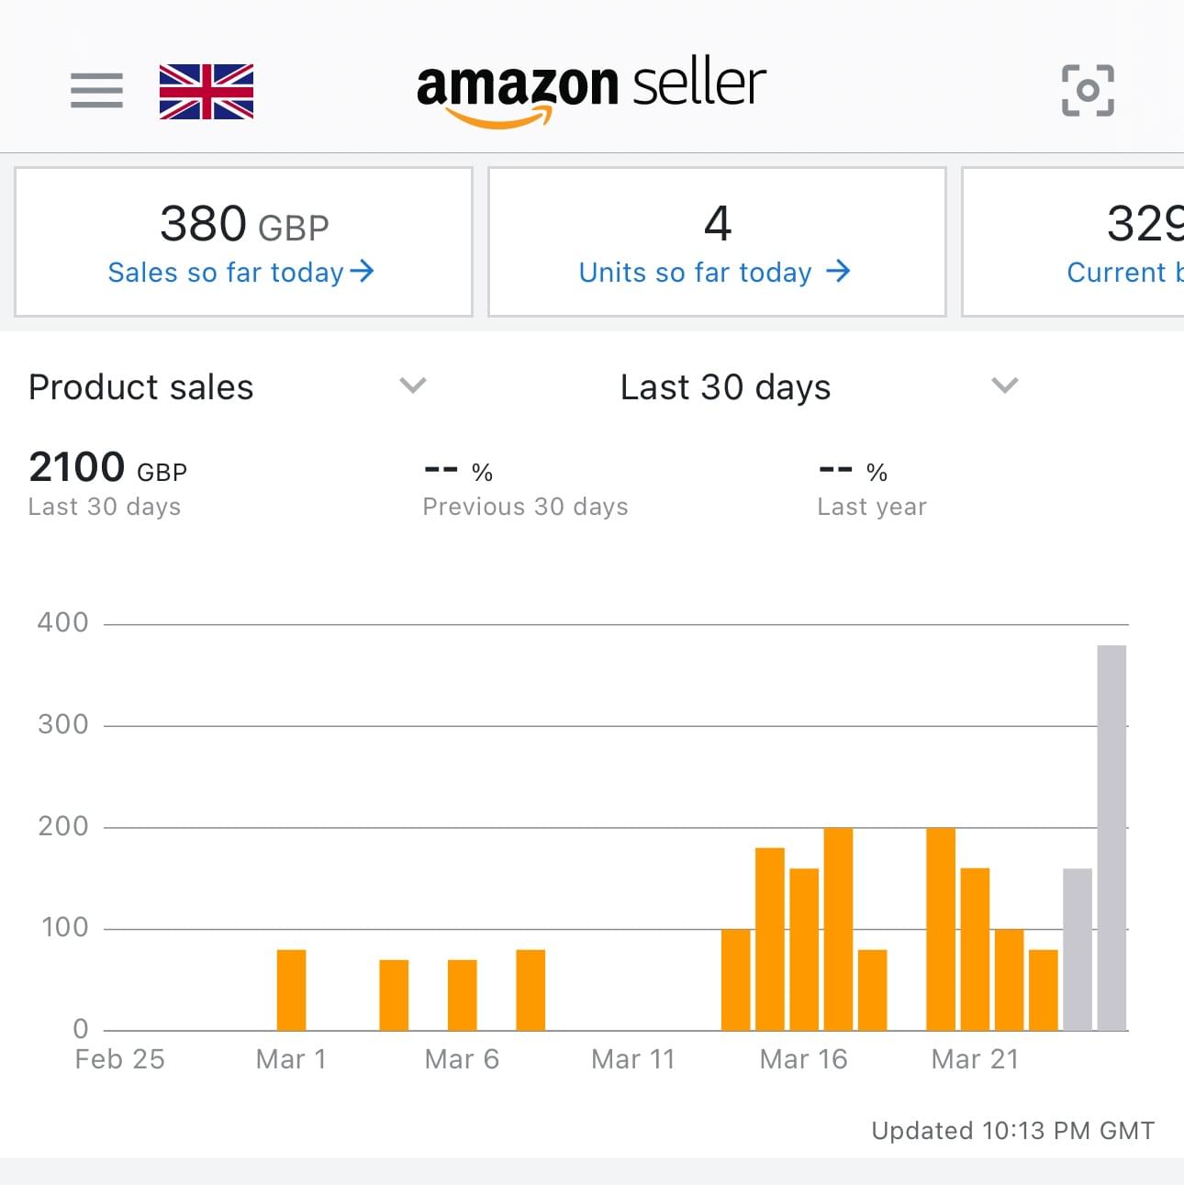Tap the orange bar at Mar 6

click(x=463, y=995)
